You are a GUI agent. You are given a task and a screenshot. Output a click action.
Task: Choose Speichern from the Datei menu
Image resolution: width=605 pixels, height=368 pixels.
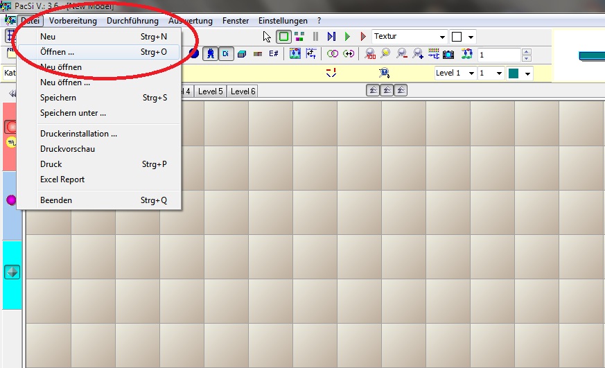pyautogui.click(x=99, y=98)
